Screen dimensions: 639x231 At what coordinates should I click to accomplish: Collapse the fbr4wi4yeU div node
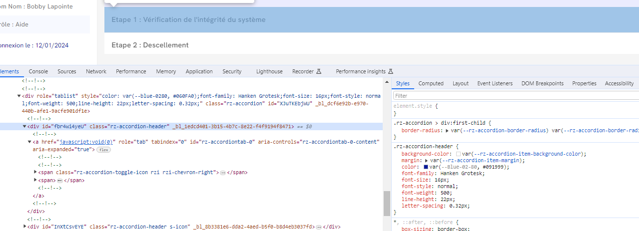click(25, 127)
